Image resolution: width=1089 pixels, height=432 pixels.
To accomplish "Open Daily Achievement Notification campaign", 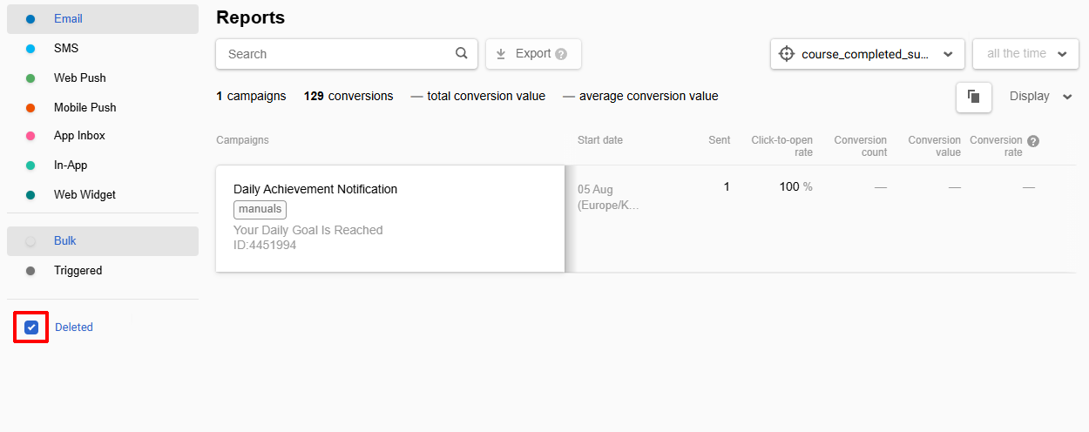I will click(315, 189).
